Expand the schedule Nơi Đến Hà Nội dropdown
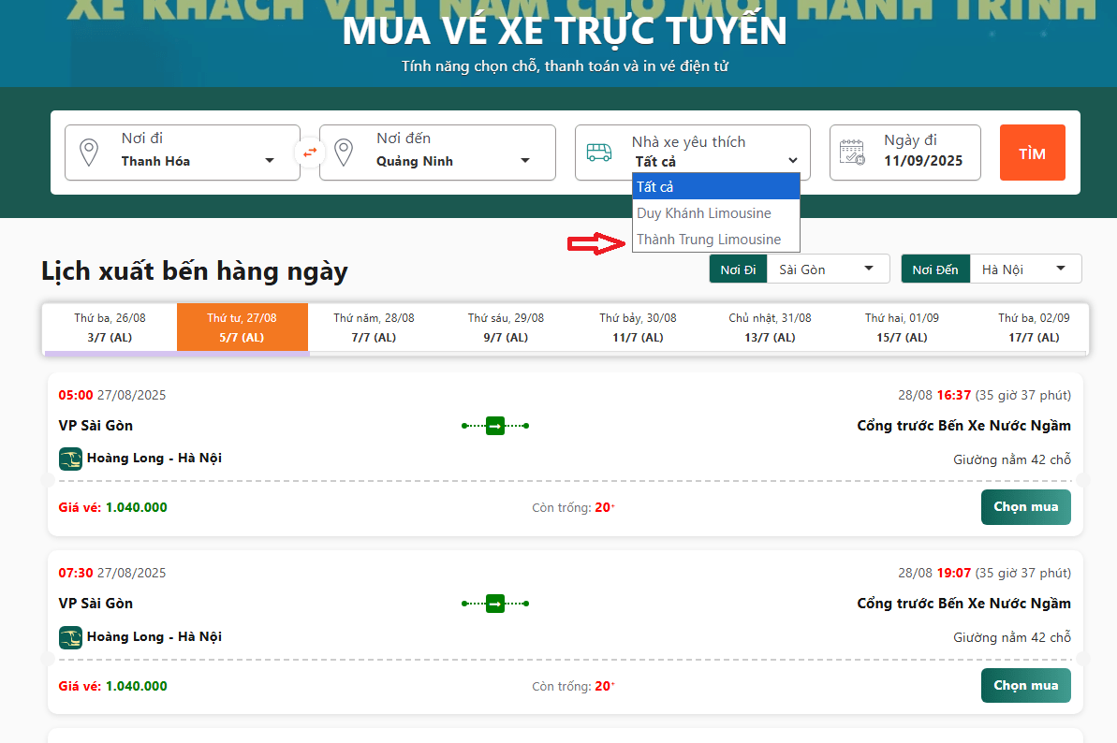 click(x=1024, y=270)
